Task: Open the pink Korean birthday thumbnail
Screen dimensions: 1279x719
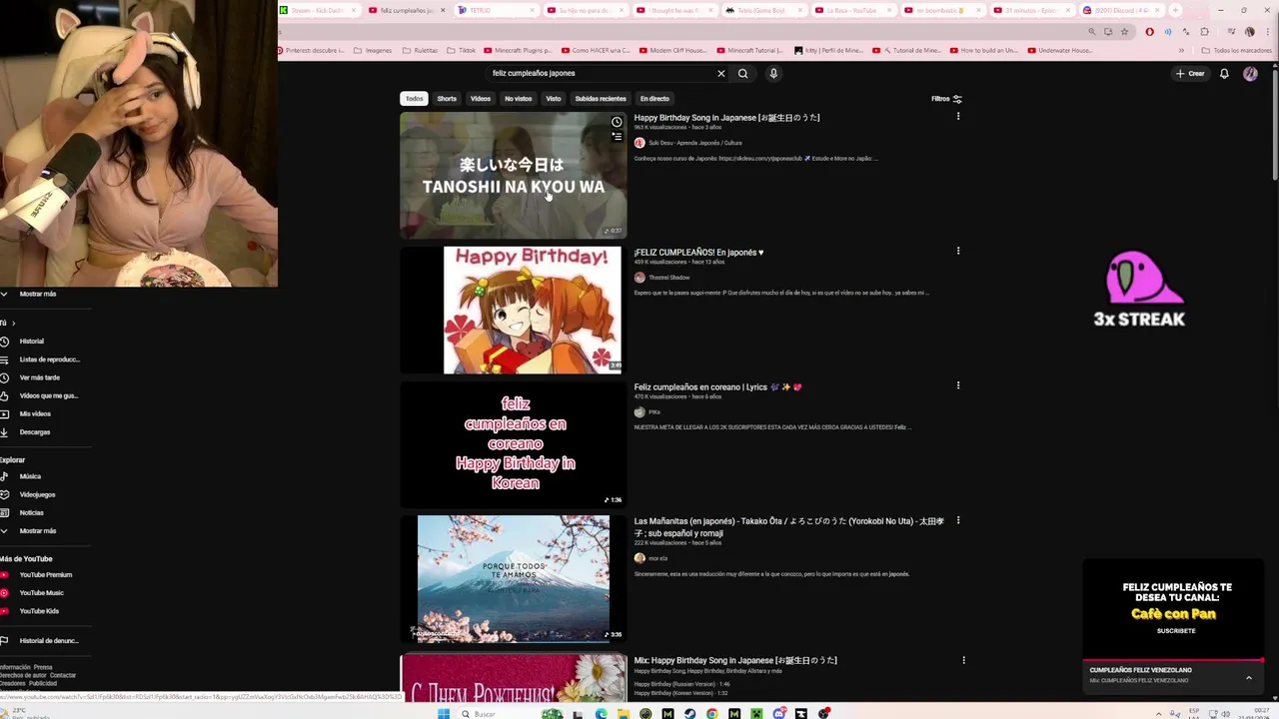Action: 513,444
